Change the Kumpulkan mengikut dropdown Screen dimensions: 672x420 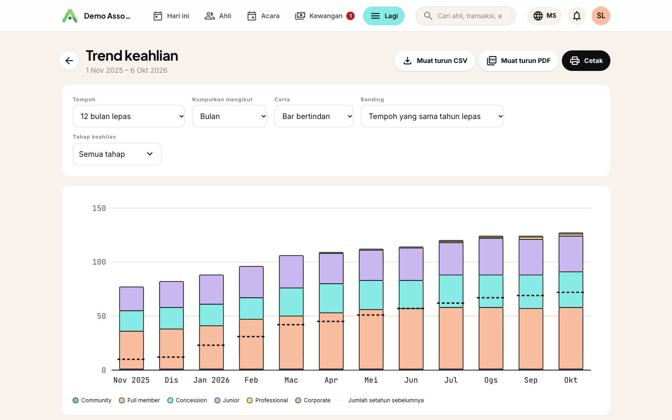point(230,116)
